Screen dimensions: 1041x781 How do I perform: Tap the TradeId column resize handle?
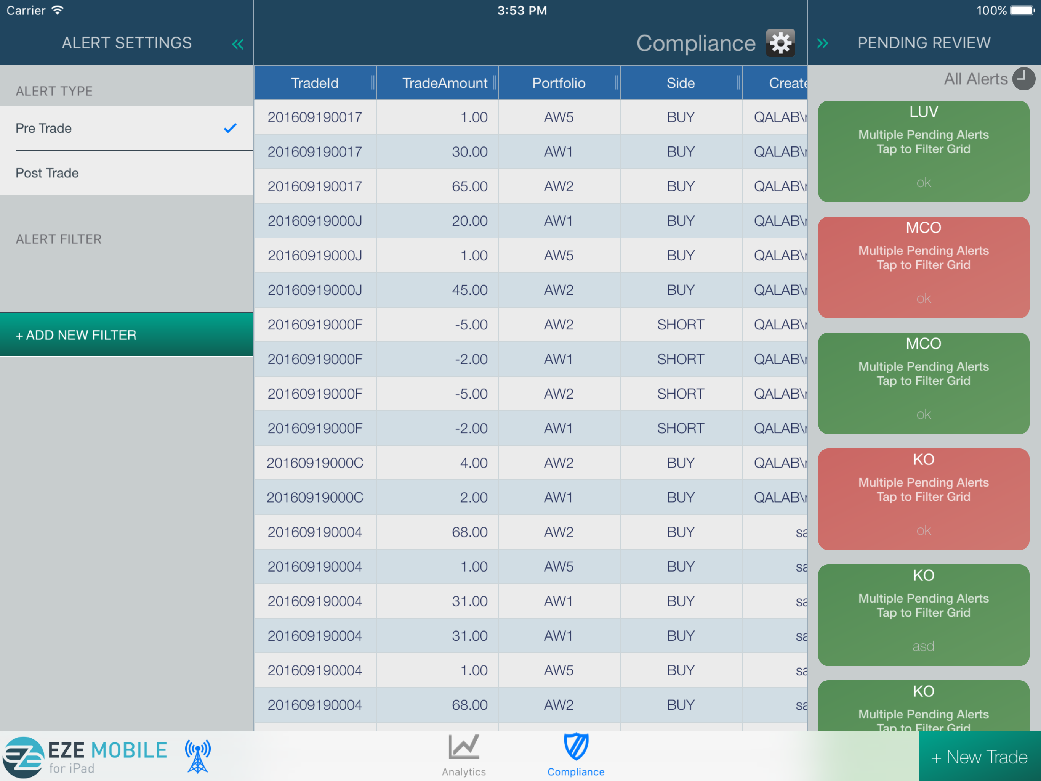tap(372, 83)
